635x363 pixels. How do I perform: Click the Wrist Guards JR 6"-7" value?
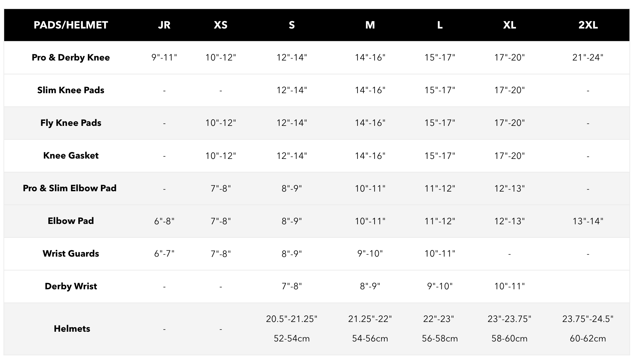(164, 254)
